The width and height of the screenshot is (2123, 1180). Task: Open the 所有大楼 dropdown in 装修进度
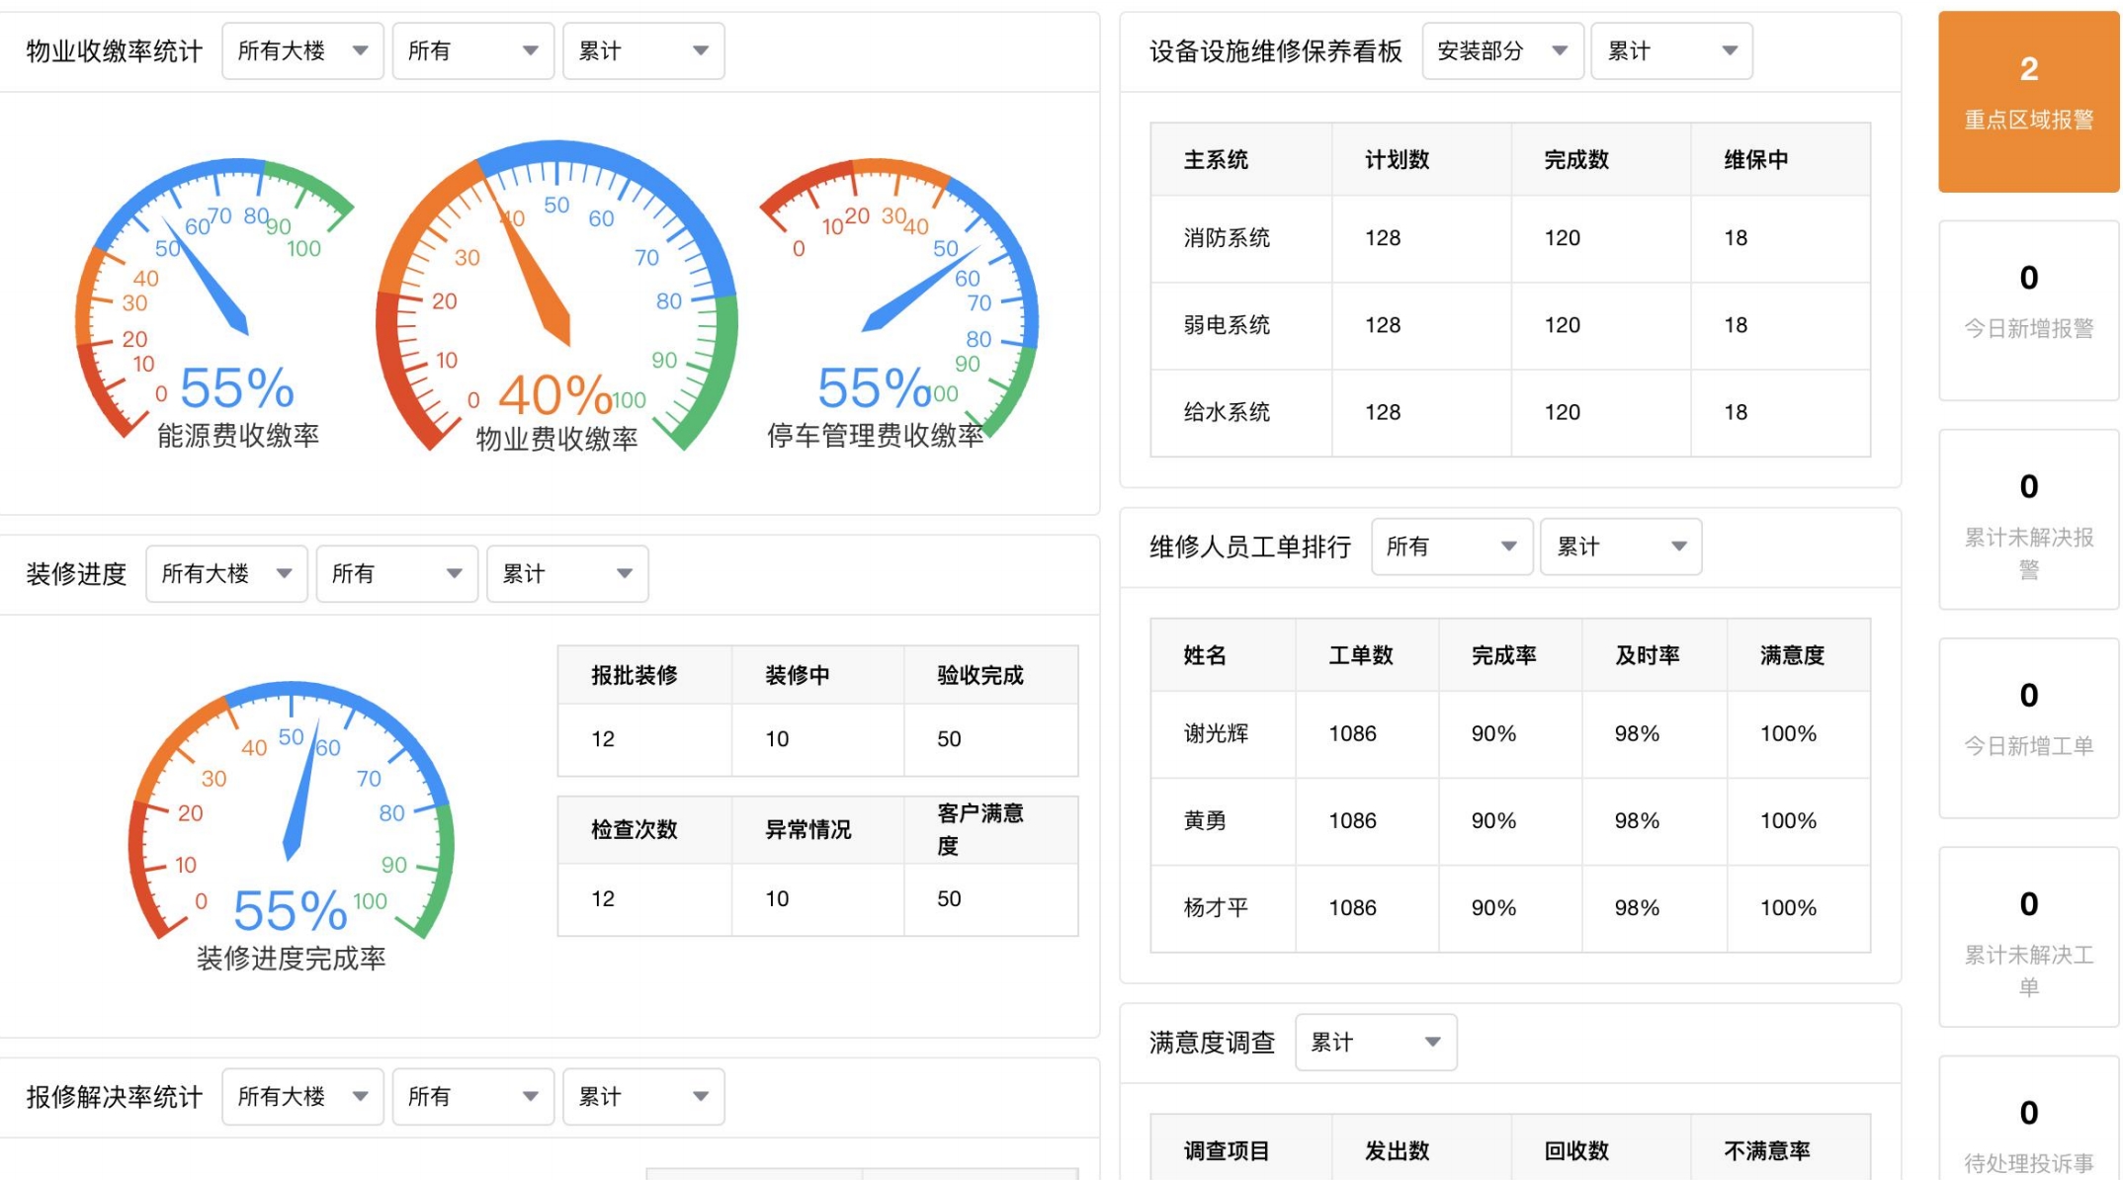tap(226, 574)
